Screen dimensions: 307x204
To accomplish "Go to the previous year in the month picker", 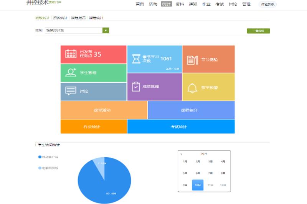I will (x=181, y=154).
